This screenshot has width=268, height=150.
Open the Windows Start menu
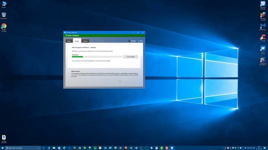[x=3, y=148]
